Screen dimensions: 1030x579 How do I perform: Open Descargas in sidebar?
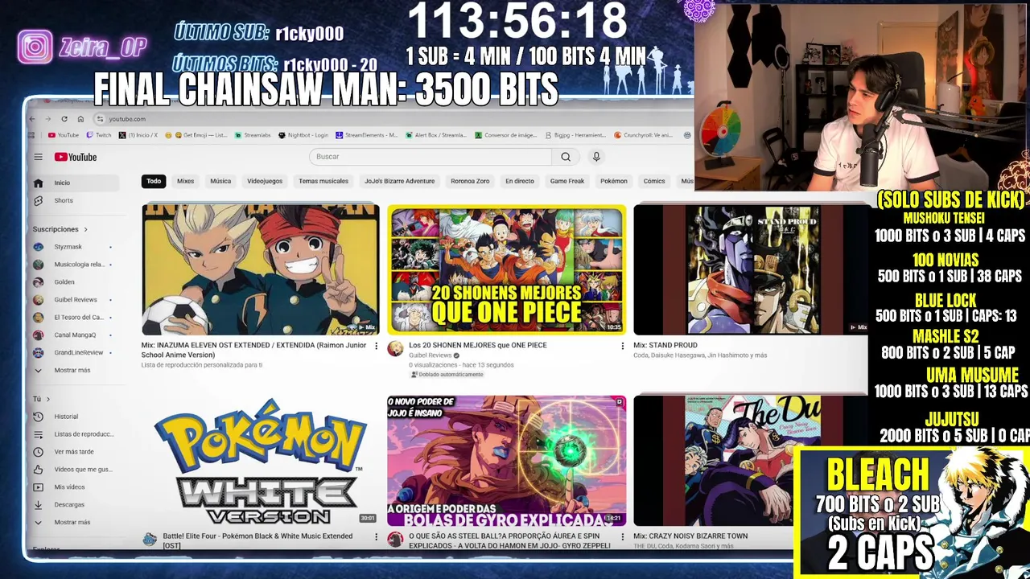click(x=76, y=505)
